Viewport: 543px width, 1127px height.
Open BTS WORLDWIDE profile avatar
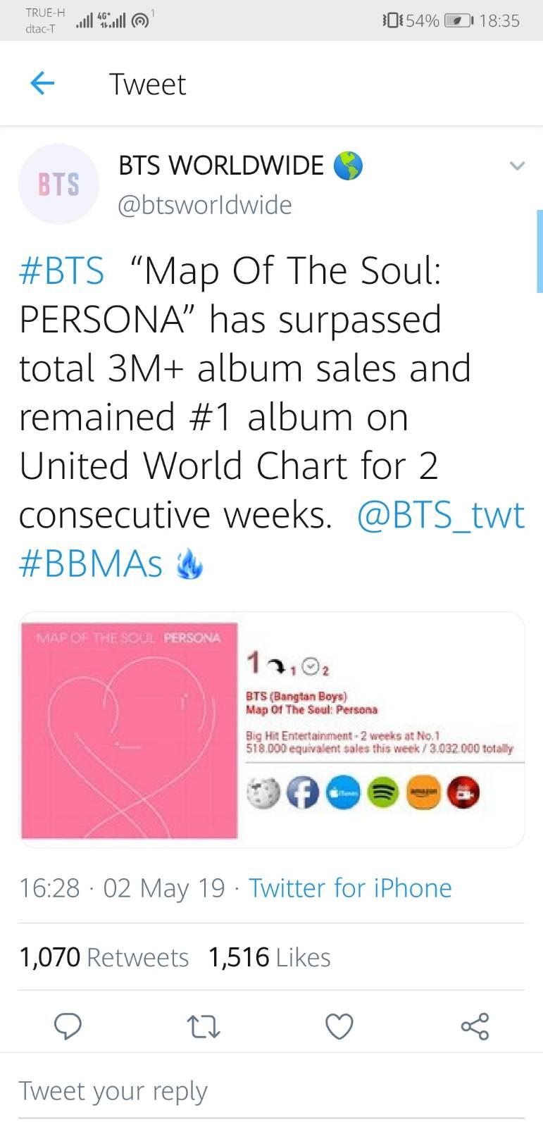[x=58, y=184]
